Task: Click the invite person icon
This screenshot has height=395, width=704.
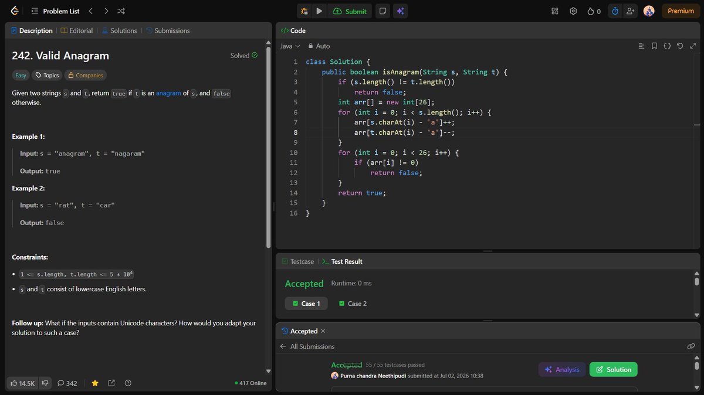Action: (631, 11)
